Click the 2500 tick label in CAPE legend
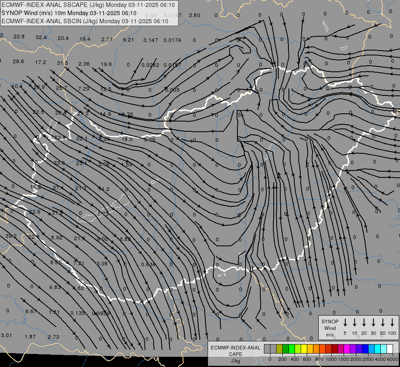400x367 pixels. [368, 359]
